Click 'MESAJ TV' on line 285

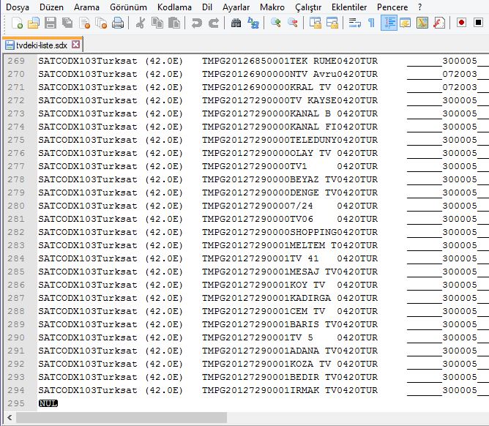[x=313, y=272]
